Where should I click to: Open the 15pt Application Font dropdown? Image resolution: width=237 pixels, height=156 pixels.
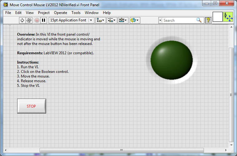pos(71,20)
